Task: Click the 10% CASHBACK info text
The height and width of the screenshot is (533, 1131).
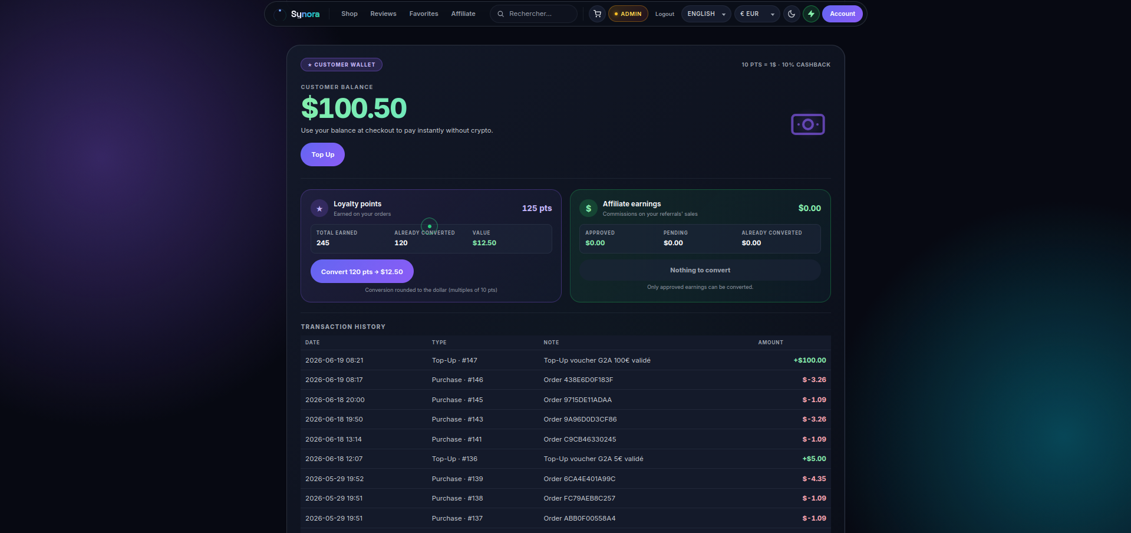Action: 806,65
